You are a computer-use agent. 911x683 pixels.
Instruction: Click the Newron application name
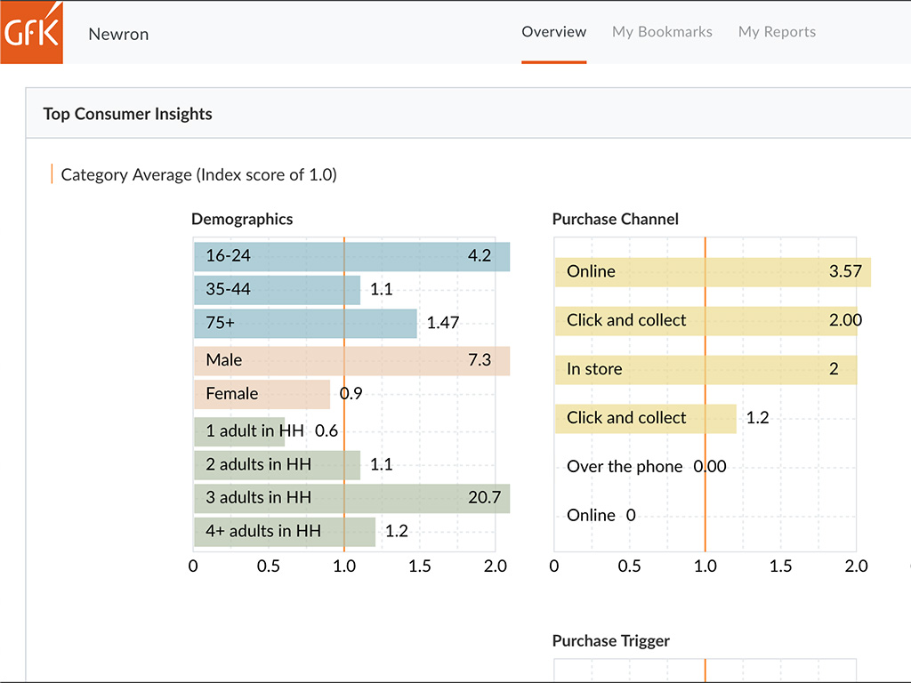click(x=117, y=34)
